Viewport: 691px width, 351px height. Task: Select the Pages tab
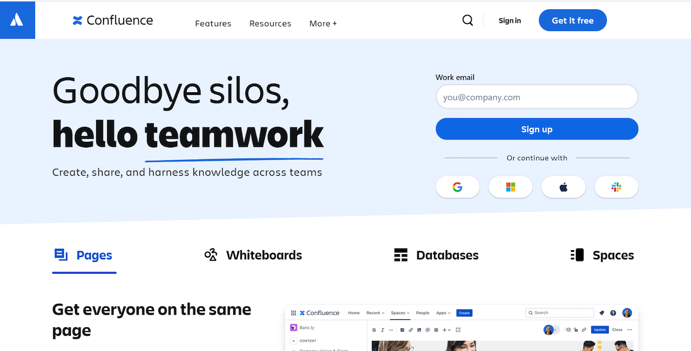pyautogui.click(x=84, y=255)
